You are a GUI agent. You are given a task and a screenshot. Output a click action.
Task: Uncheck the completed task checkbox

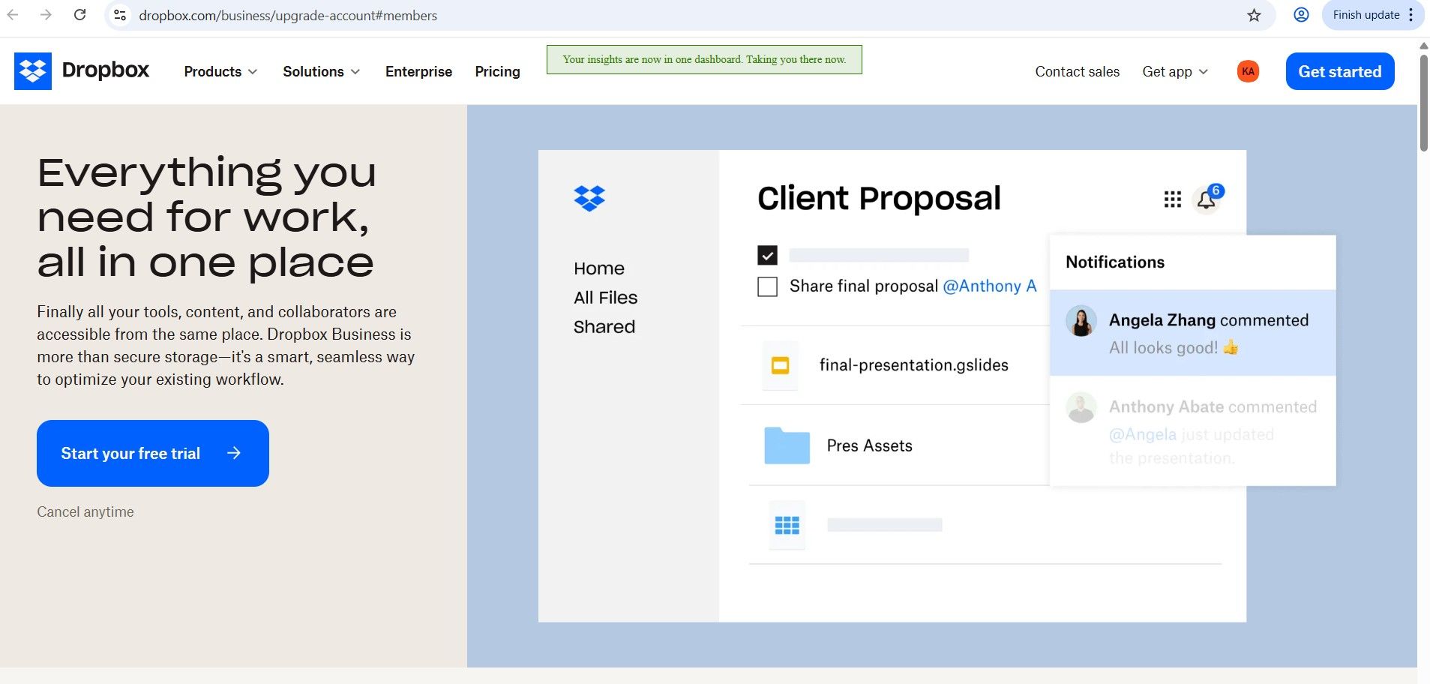(767, 256)
